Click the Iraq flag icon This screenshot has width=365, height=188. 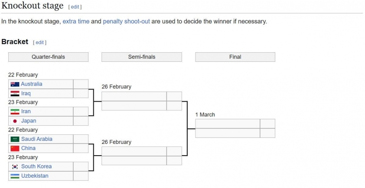(15, 93)
